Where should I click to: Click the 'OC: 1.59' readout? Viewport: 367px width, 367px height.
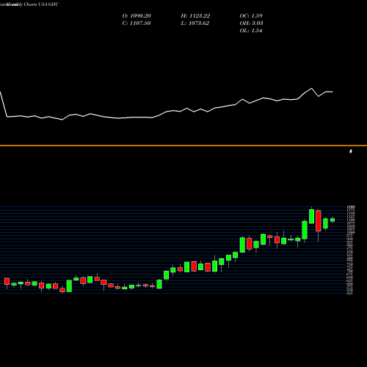point(251,16)
